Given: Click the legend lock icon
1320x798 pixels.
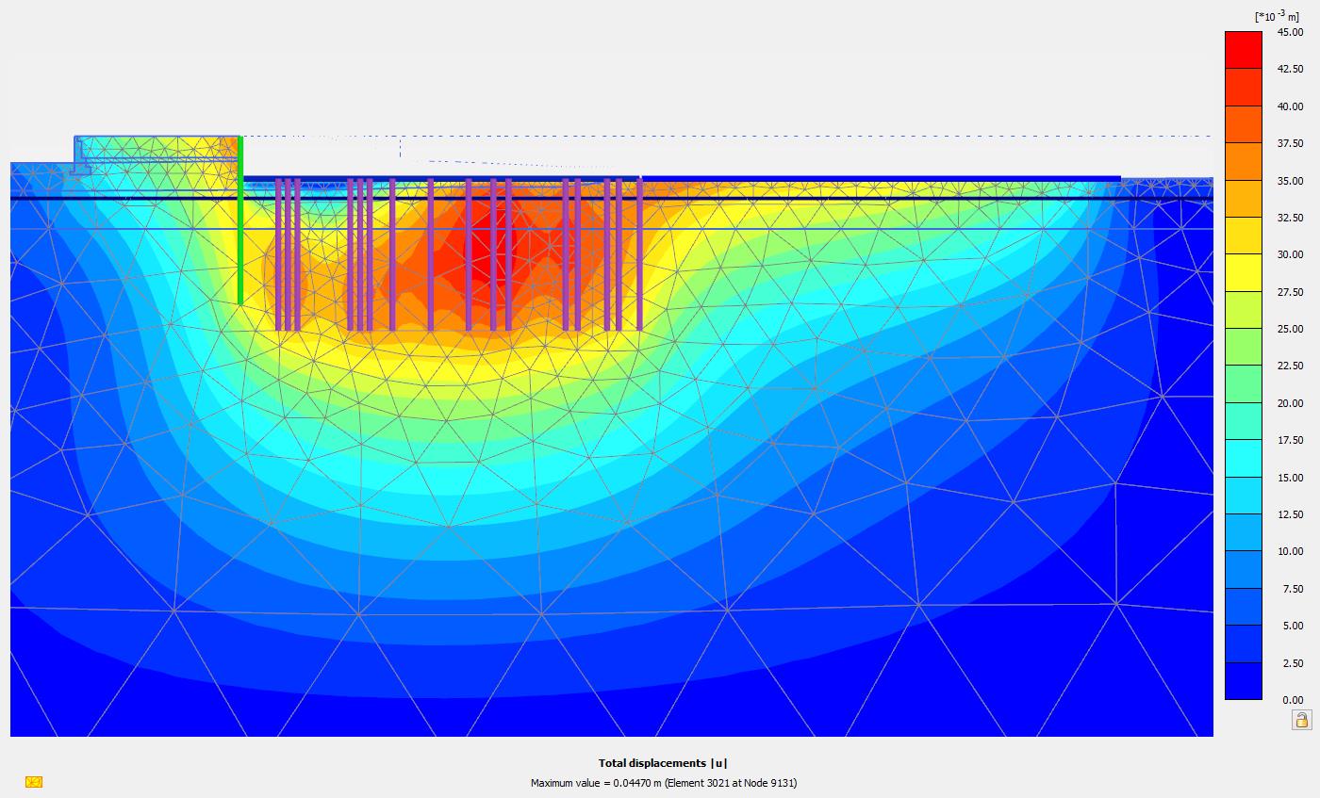Looking at the screenshot, I should [1301, 721].
